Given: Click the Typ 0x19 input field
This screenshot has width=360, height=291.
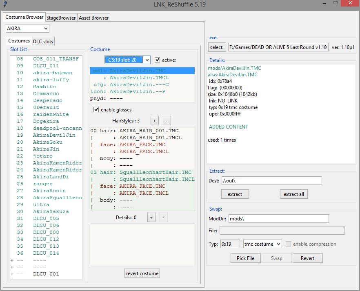Looking at the screenshot, I should click(x=230, y=244).
